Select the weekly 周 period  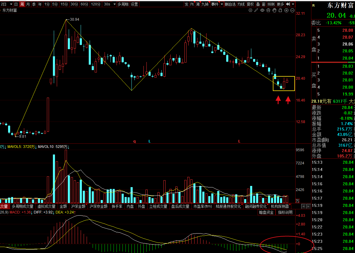pos(22,4)
